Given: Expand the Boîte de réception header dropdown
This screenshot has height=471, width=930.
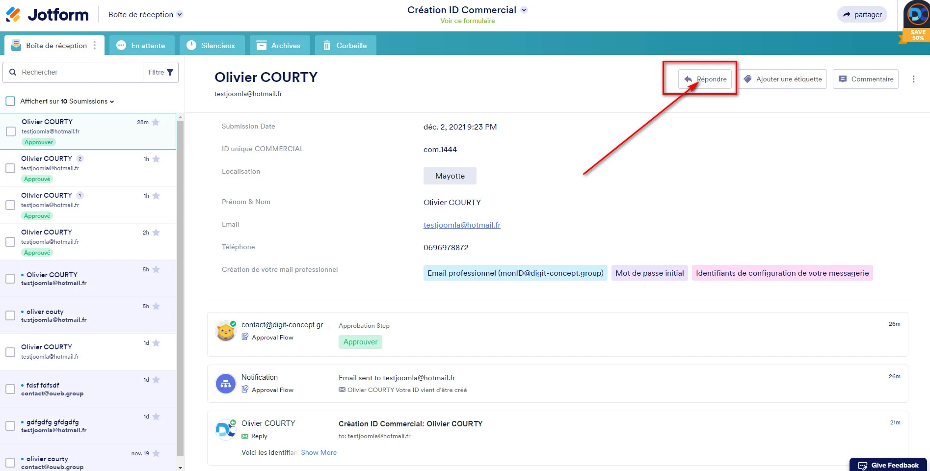Looking at the screenshot, I should coord(180,15).
